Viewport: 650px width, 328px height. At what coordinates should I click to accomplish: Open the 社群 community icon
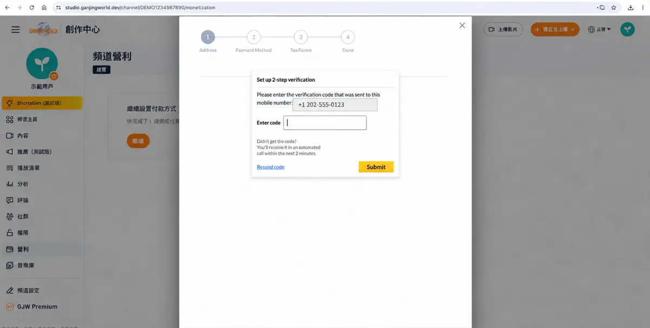click(10, 217)
